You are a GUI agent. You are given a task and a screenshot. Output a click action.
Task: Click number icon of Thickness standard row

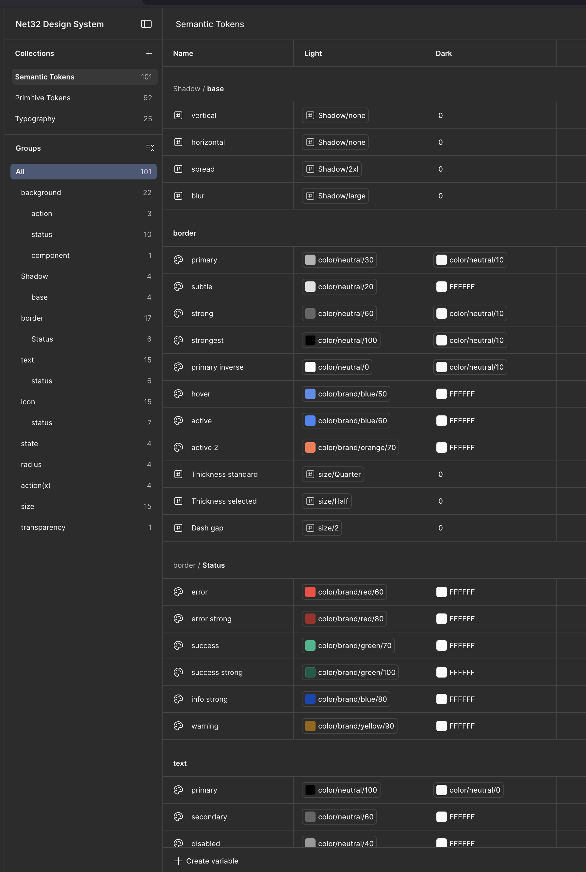point(178,474)
